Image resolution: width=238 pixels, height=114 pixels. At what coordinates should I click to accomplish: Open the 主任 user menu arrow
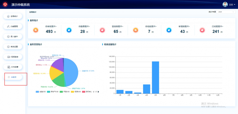(x=235, y=4)
